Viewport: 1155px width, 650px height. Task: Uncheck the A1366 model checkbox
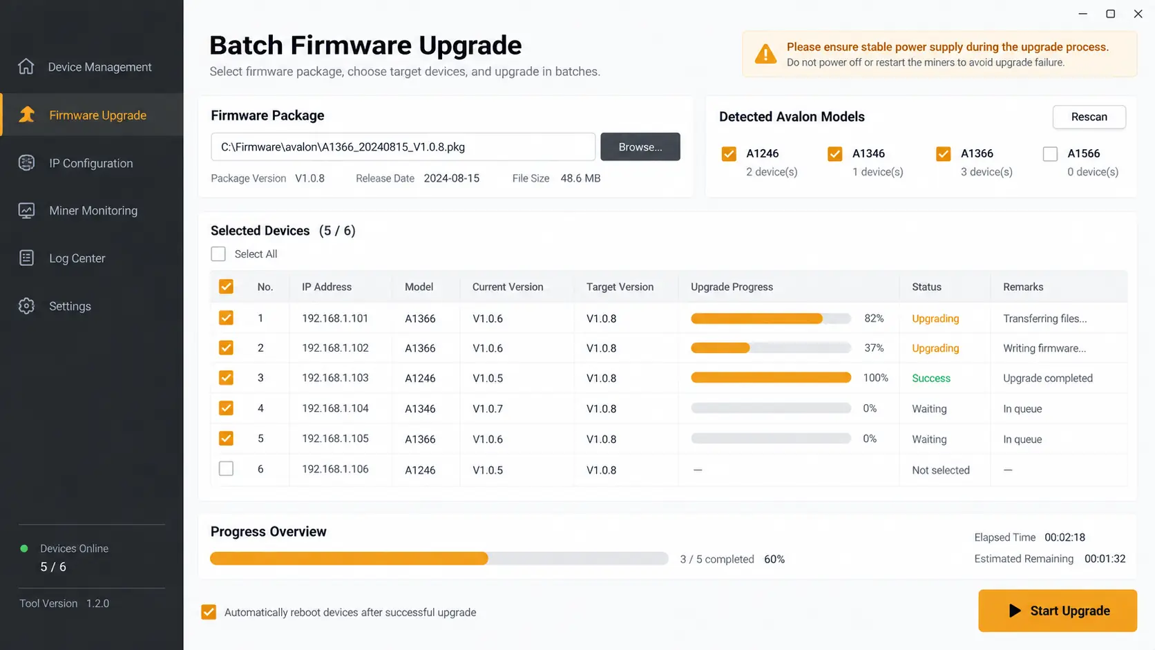pyautogui.click(x=944, y=153)
